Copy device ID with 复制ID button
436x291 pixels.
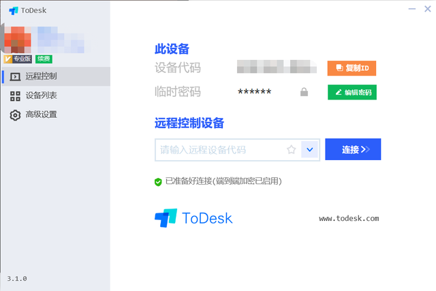coord(352,68)
